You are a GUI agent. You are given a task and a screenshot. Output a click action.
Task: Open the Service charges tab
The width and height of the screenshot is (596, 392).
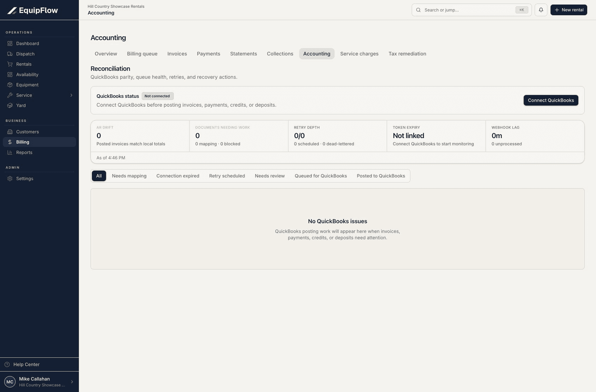(x=359, y=54)
